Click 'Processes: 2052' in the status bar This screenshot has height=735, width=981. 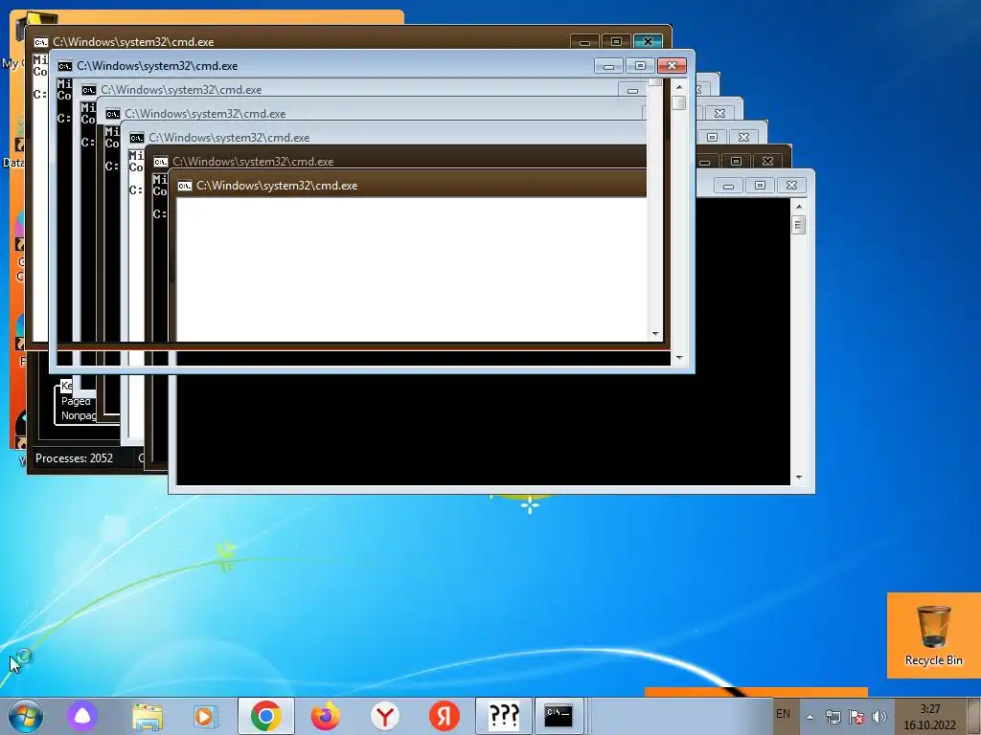(x=74, y=458)
